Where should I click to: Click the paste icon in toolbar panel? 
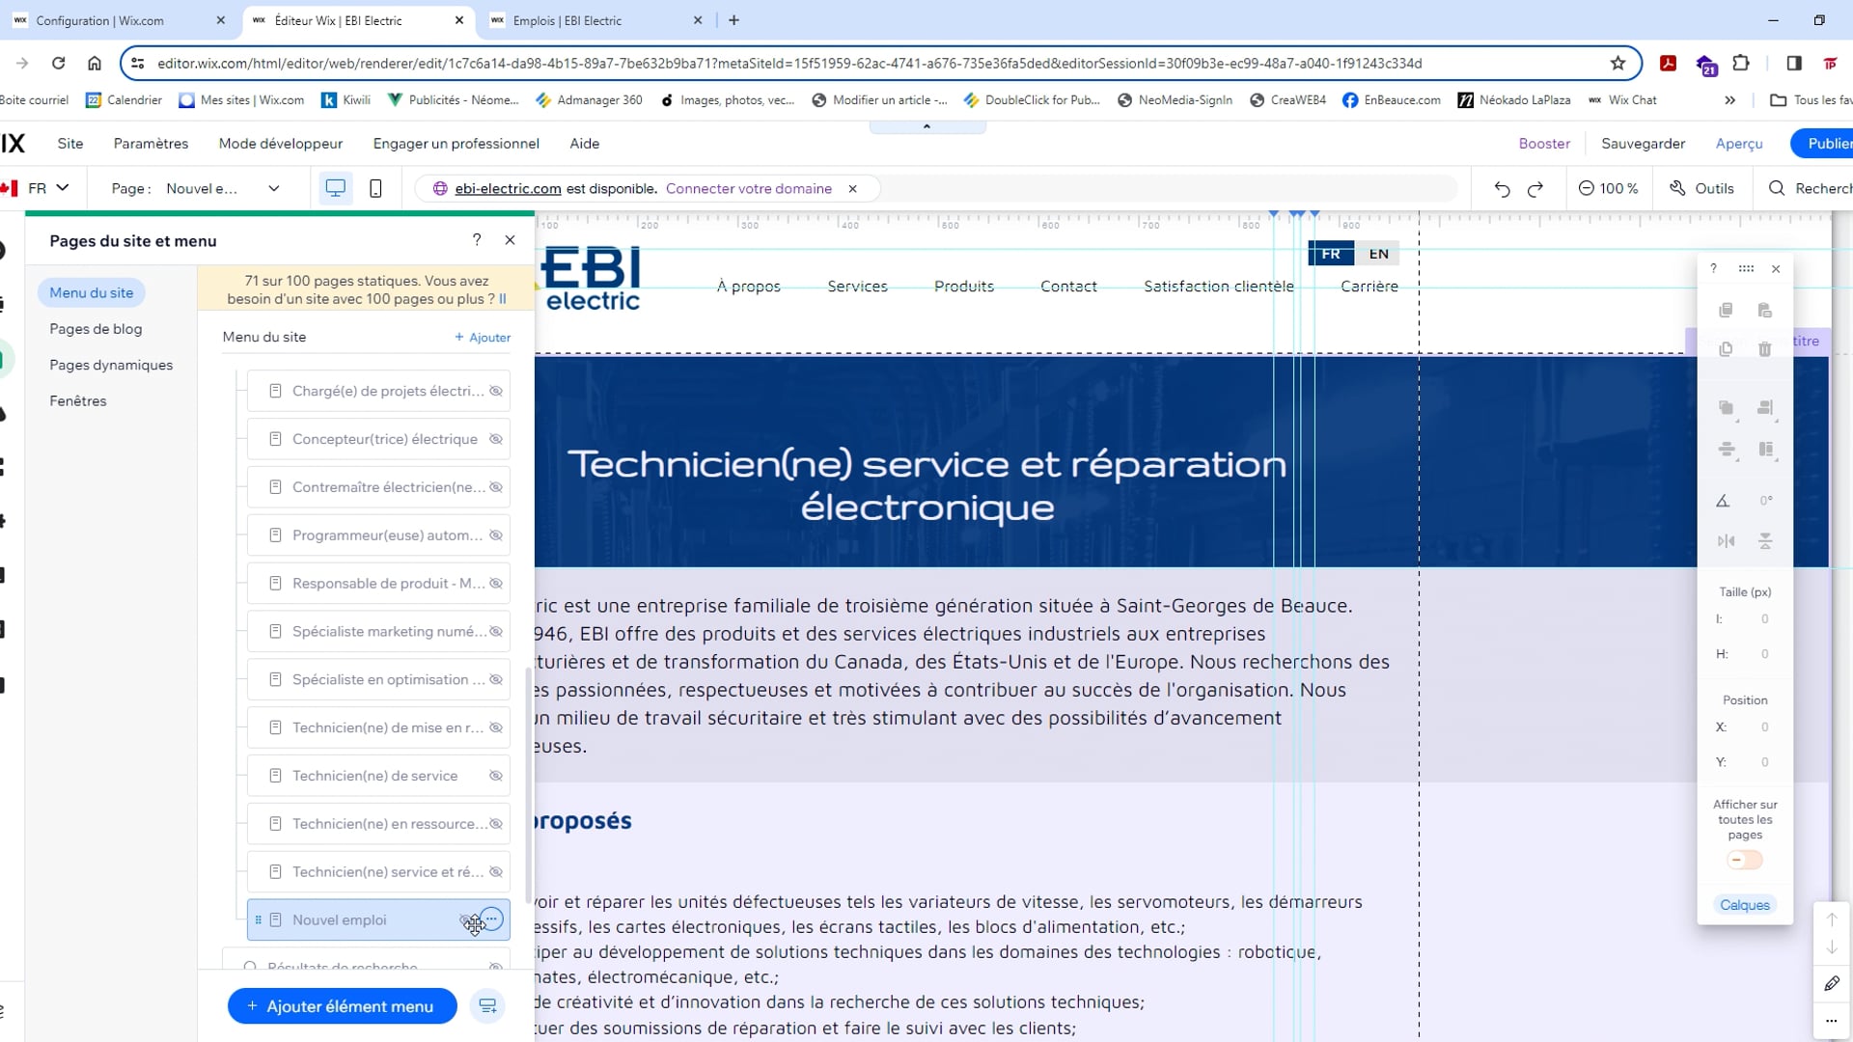[1764, 310]
